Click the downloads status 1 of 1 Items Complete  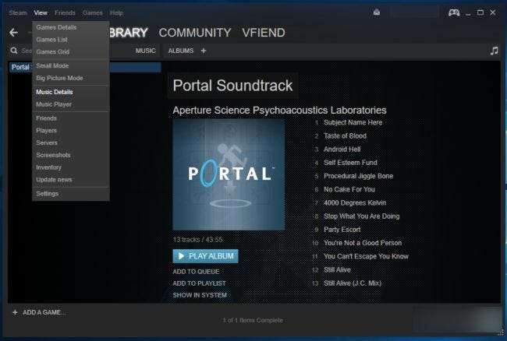[x=253, y=320]
